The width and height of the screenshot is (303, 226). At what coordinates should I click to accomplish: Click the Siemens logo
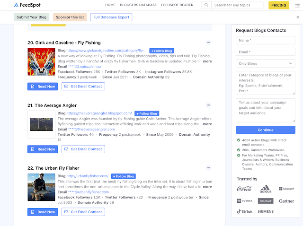click(266, 211)
